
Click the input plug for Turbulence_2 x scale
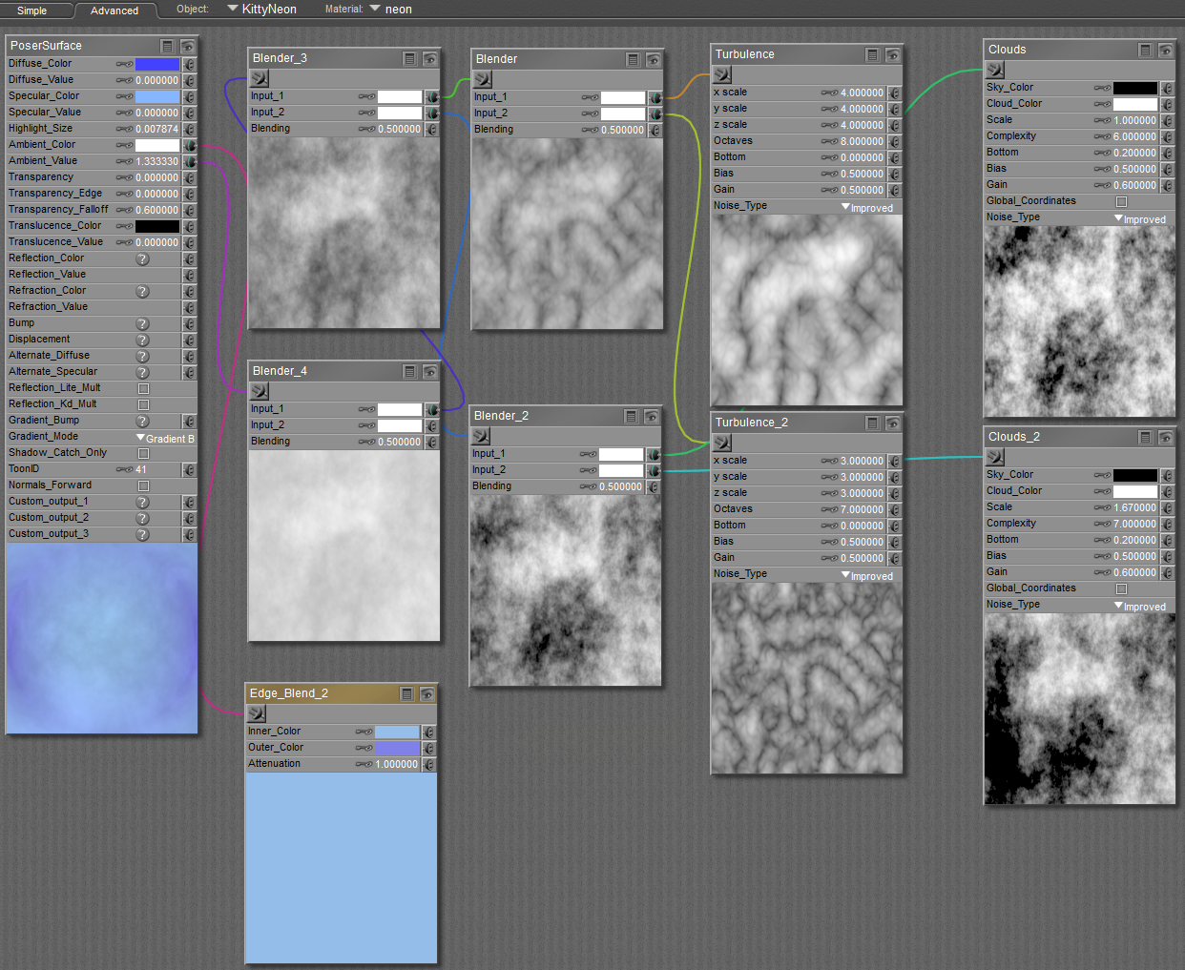[x=894, y=462]
